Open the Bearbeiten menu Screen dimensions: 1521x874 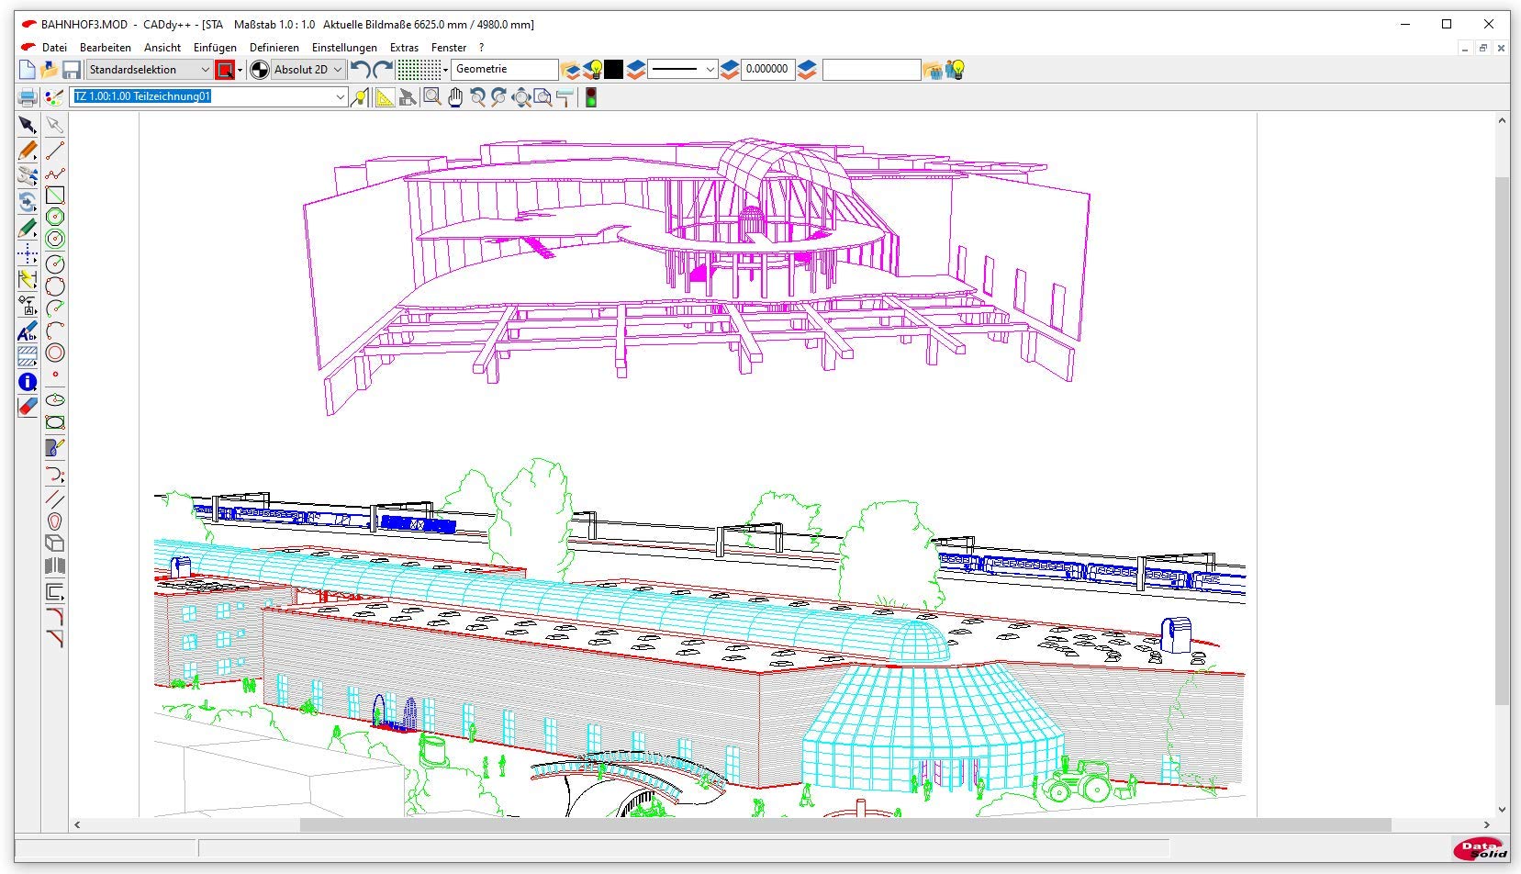pyautogui.click(x=106, y=48)
